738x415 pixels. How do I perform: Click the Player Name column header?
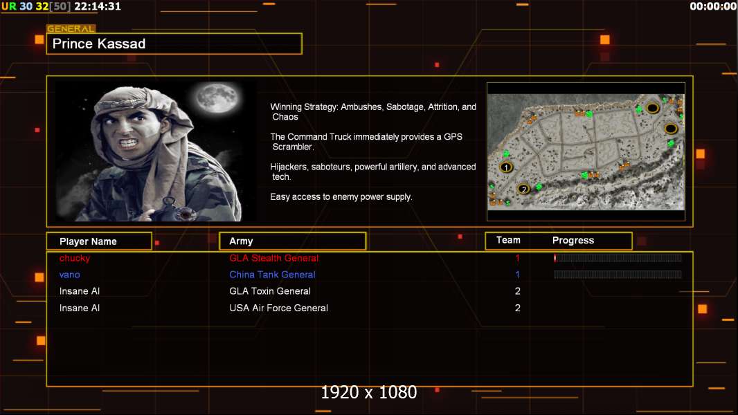pyautogui.click(x=99, y=241)
